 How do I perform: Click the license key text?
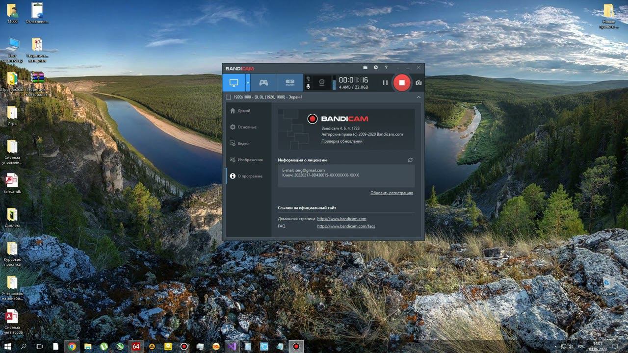[320, 175]
